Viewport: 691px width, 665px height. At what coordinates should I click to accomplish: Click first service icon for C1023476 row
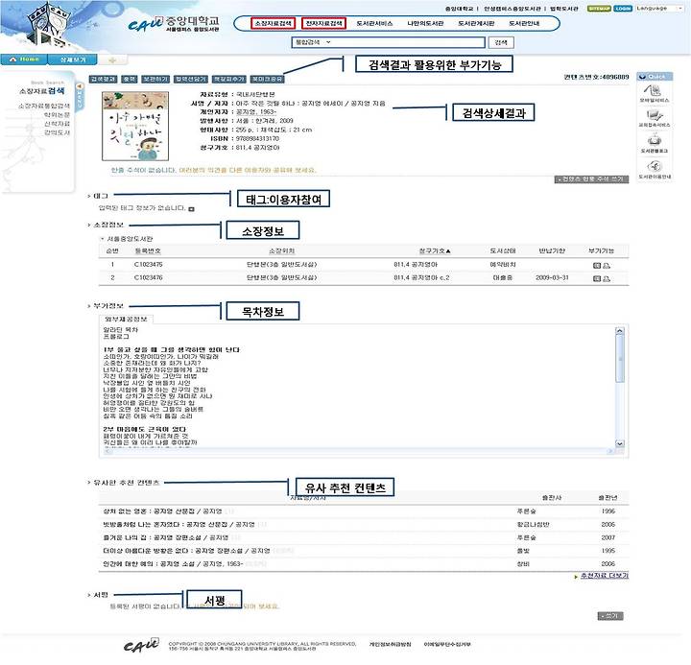click(x=597, y=278)
